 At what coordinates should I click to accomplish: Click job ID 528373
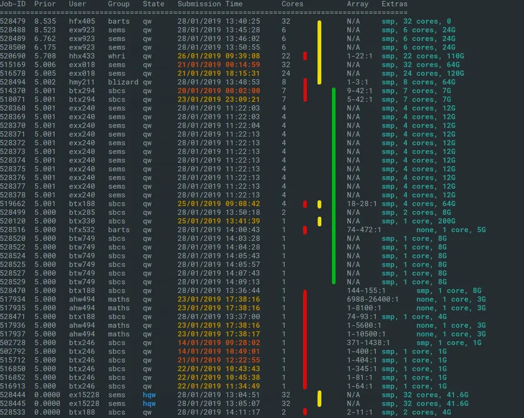click(13, 152)
